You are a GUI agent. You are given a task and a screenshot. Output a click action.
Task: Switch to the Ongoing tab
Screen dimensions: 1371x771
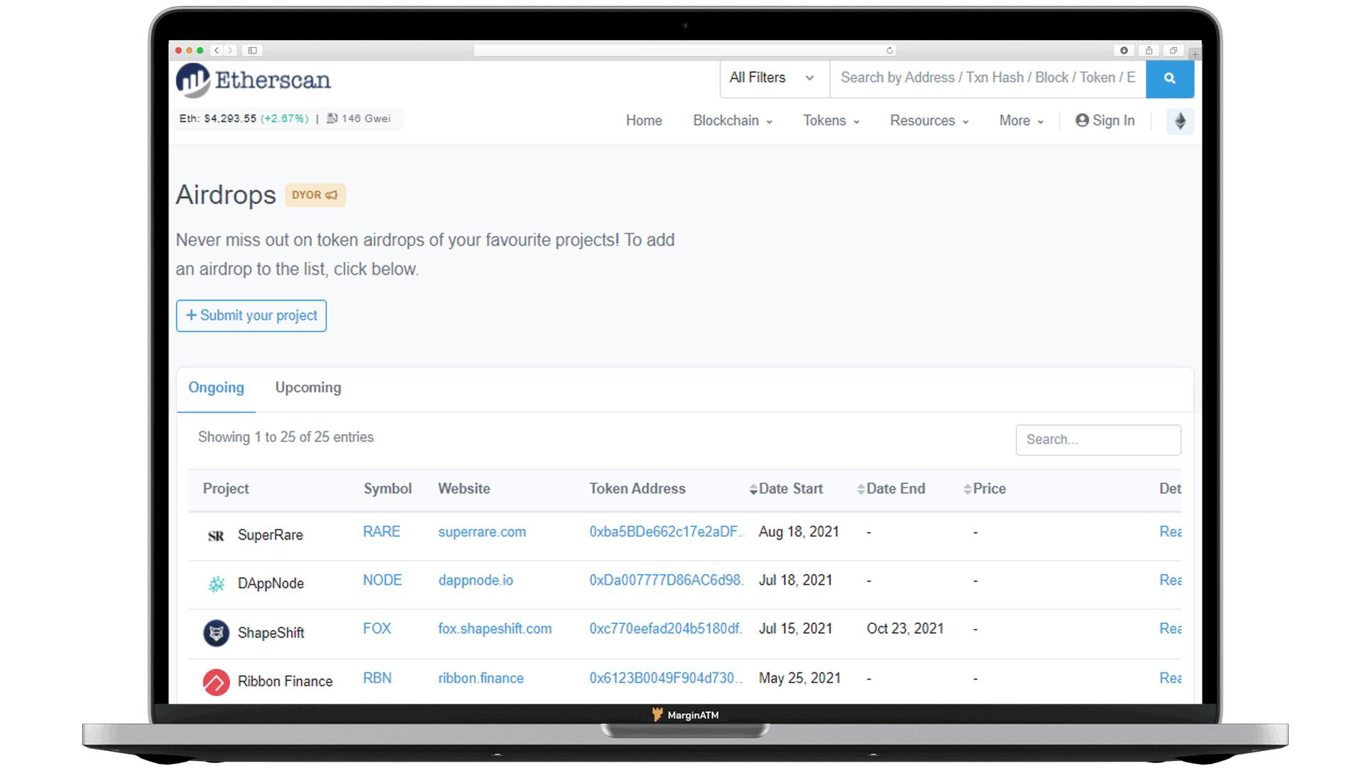coord(216,388)
